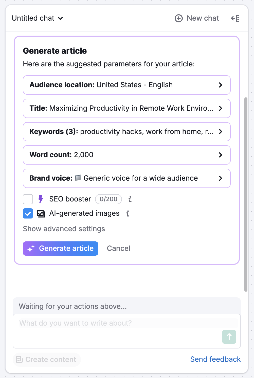
Task: Open the Untitled chat dropdown
Action: tap(38, 18)
